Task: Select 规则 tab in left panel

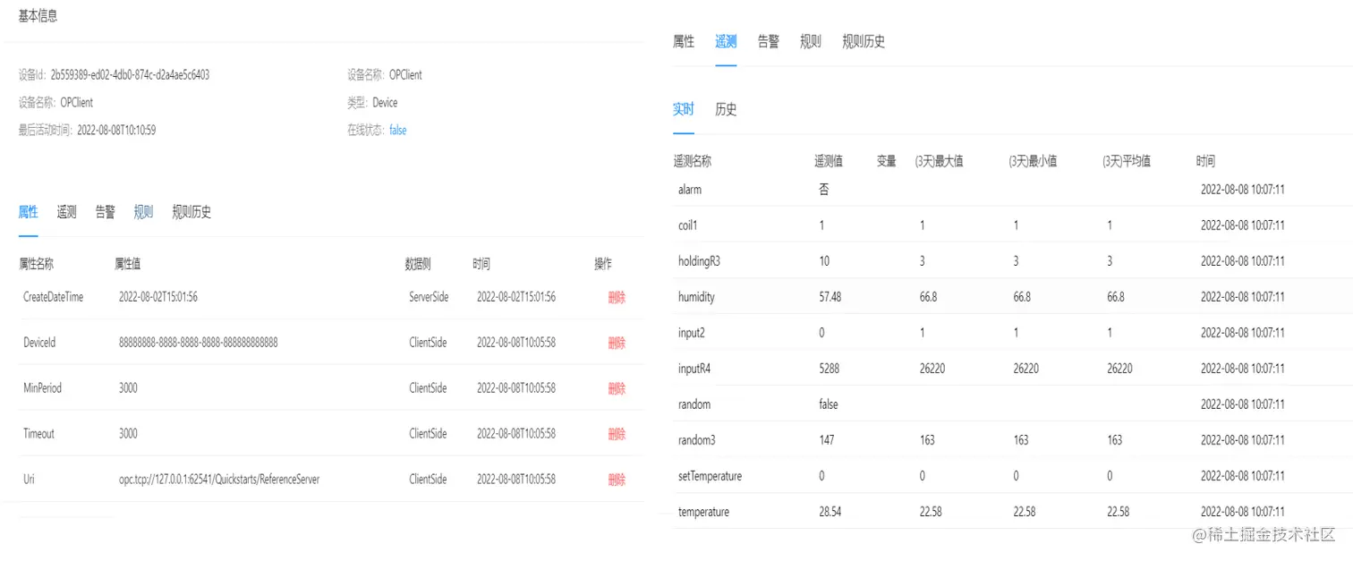Action: pyautogui.click(x=143, y=212)
